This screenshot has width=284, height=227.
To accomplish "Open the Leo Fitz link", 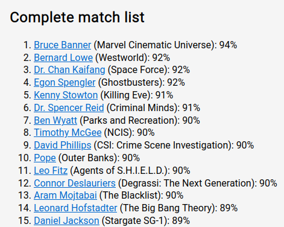I will pos(51,170).
